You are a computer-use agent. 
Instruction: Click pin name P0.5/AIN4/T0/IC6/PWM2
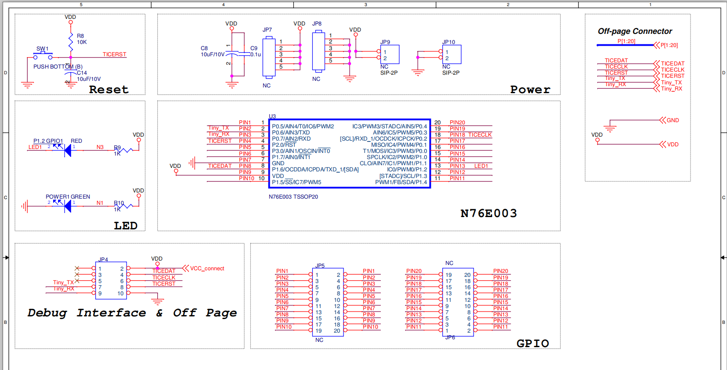coord(303,127)
